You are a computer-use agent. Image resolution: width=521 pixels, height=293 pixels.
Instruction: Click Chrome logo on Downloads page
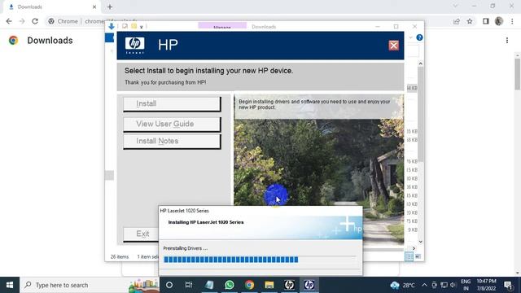point(13,40)
